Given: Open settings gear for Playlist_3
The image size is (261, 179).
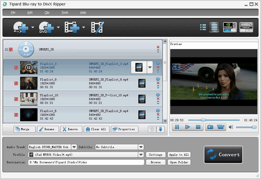Looking at the screenshot, I should pyautogui.click(x=158, y=63).
